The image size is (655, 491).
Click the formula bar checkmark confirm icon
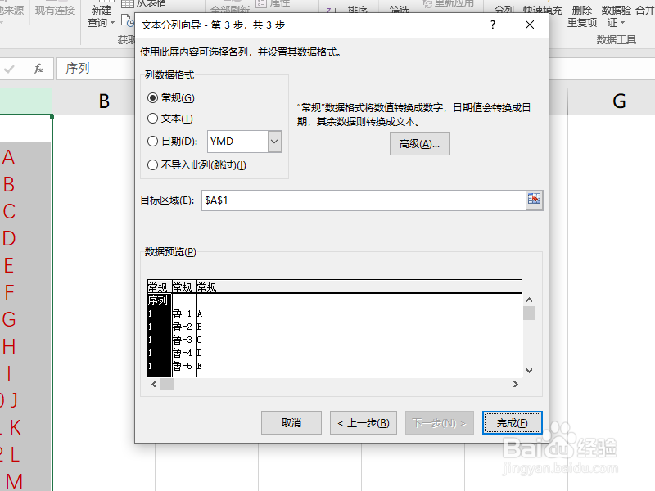pyautogui.click(x=9, y=69)
